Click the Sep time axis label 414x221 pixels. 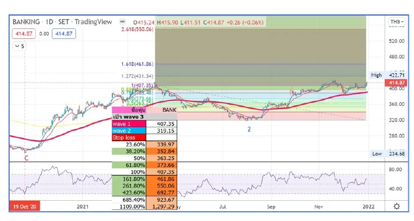(271, 206)
